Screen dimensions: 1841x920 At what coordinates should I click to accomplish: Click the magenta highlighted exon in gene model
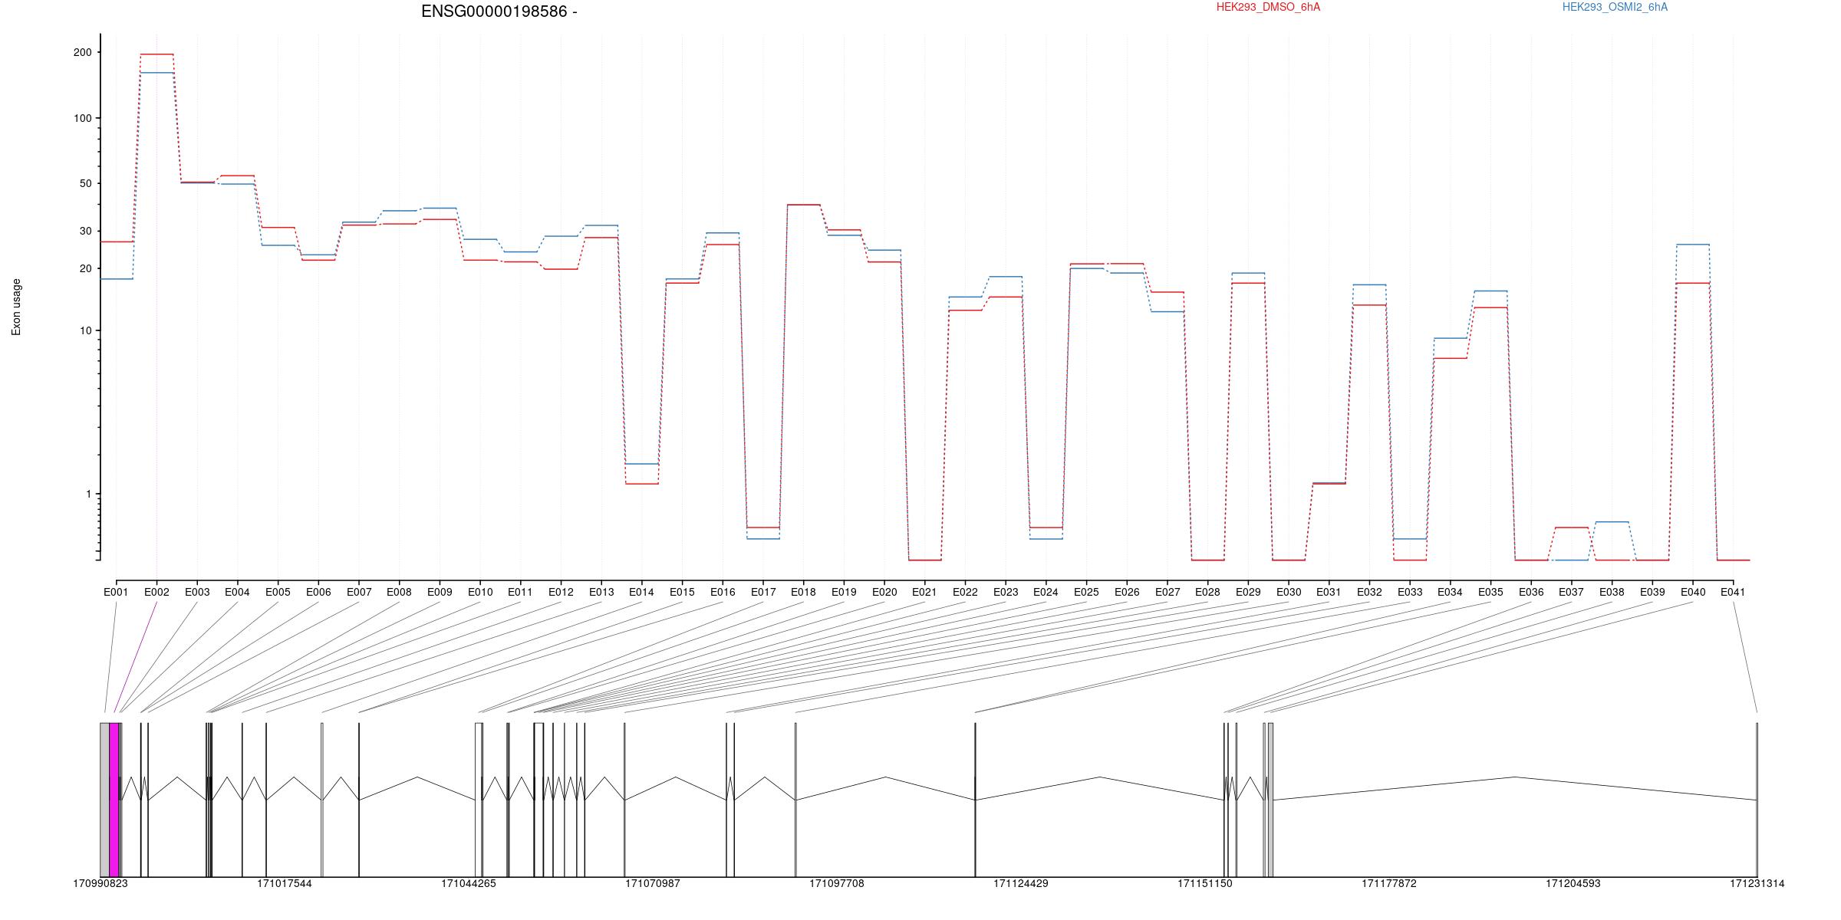114,800
